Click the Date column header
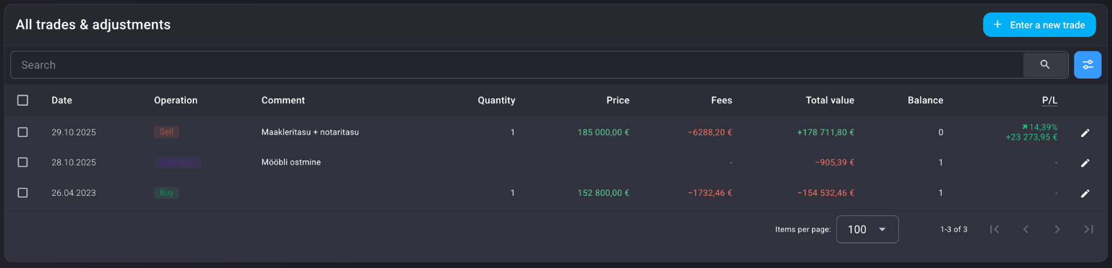Image resolution: width=1112 pixels, height=268 pixels. pos(61,100)
